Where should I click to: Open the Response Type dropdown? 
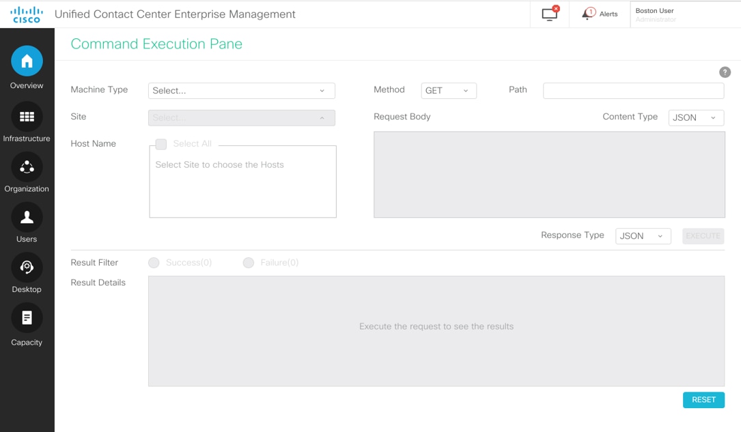[643, 236]
